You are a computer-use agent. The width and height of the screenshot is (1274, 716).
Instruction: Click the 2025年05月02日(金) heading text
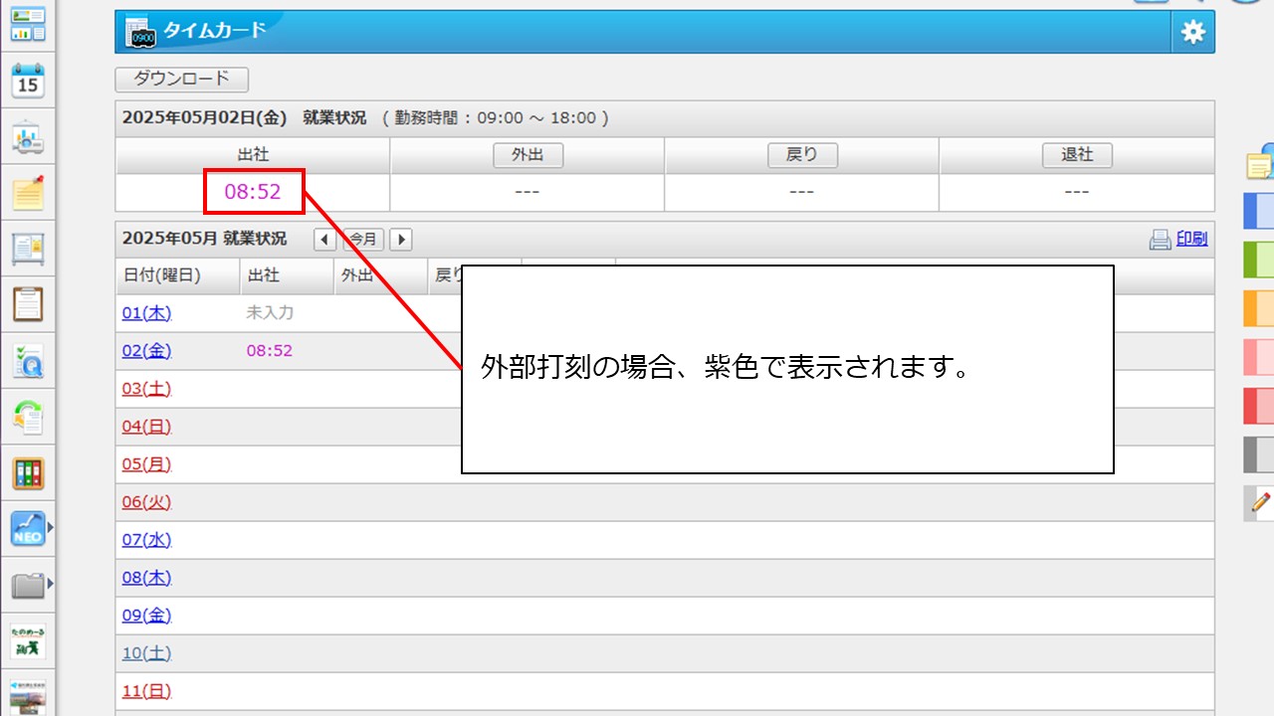205,117
